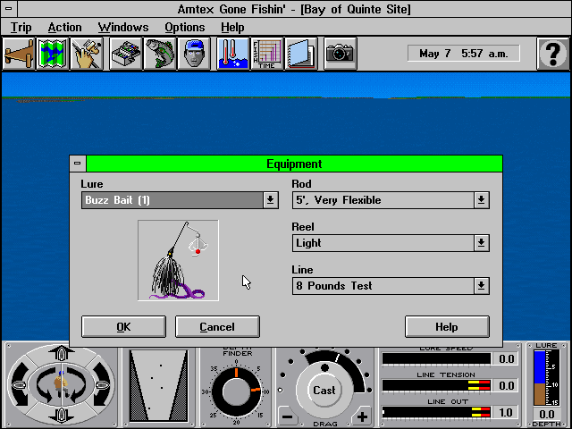Open the Equipment dialog control menu box
572x429 pixels.
click(78, 164)
